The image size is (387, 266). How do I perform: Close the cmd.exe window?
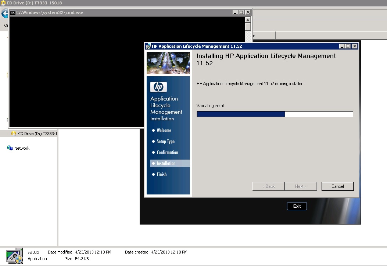[x=248, y=12]
